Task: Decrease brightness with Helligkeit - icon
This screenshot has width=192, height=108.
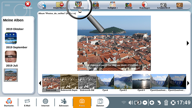Action: point(96,5)
